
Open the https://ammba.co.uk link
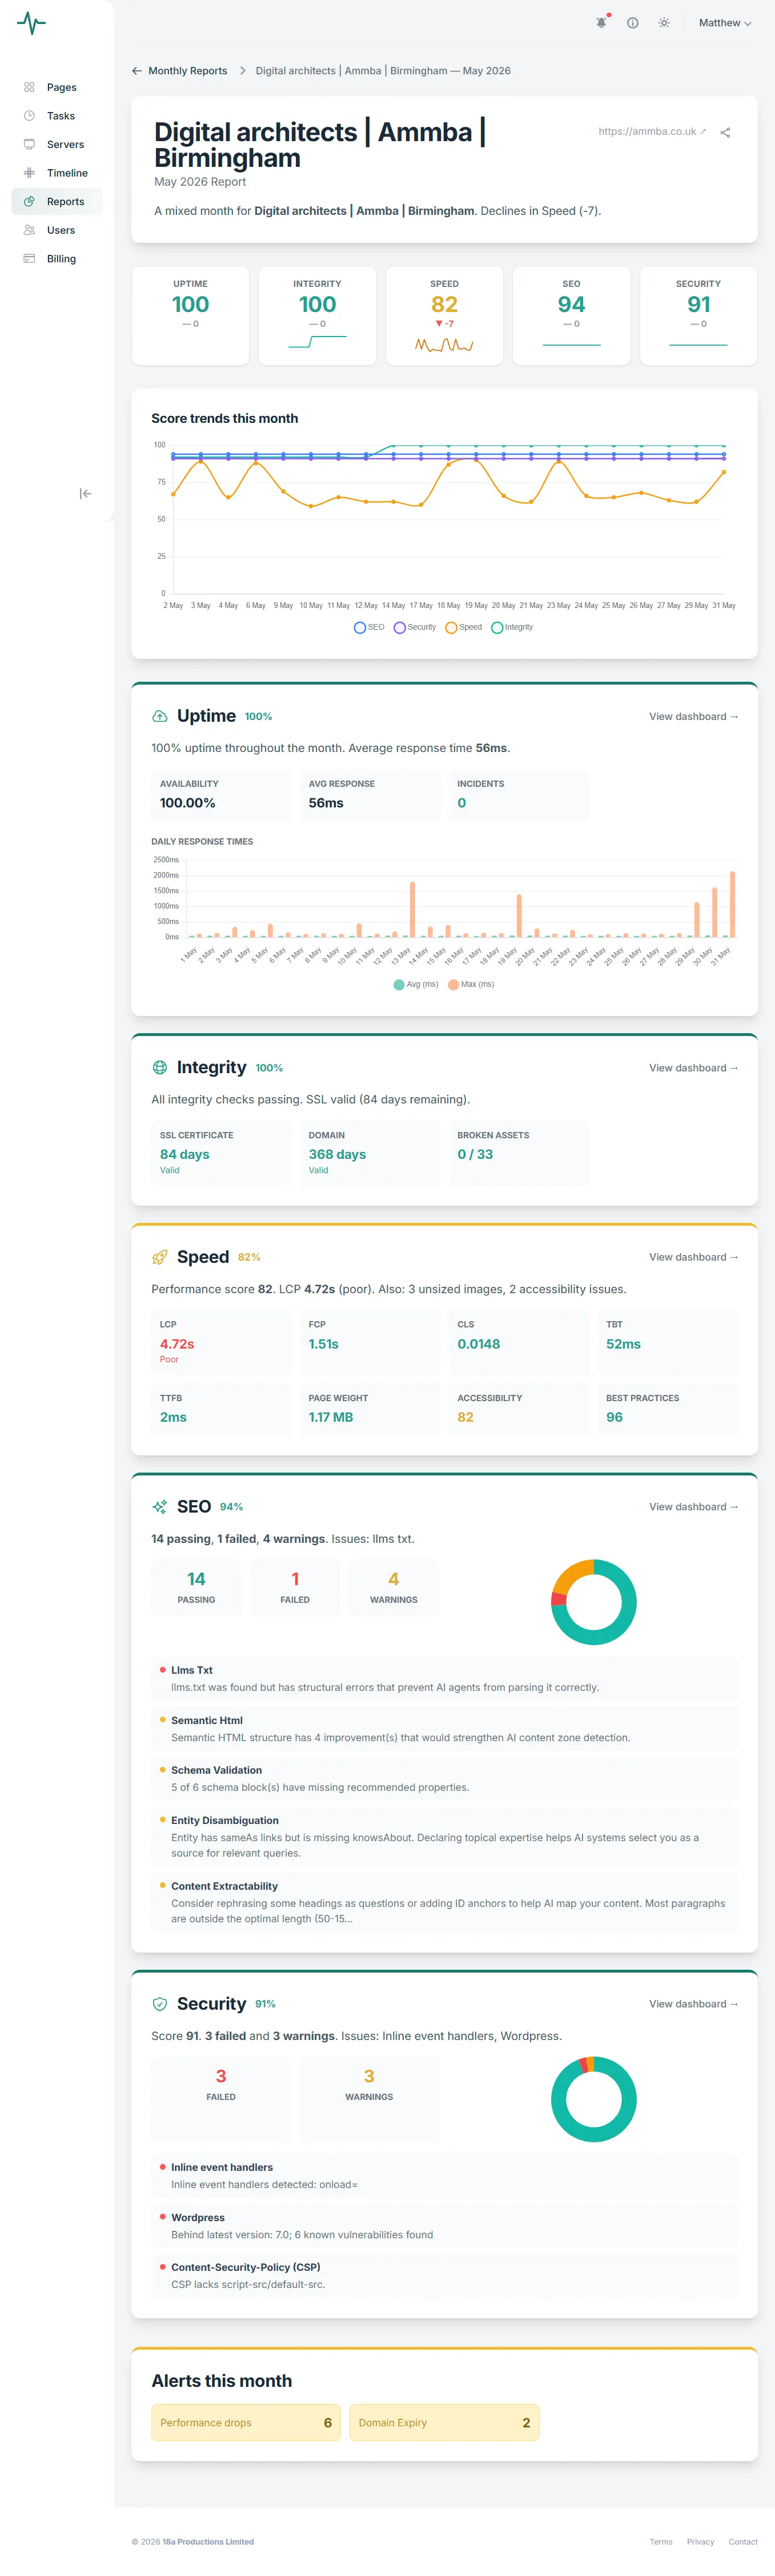pyautogui.click(x=652, y=132)
